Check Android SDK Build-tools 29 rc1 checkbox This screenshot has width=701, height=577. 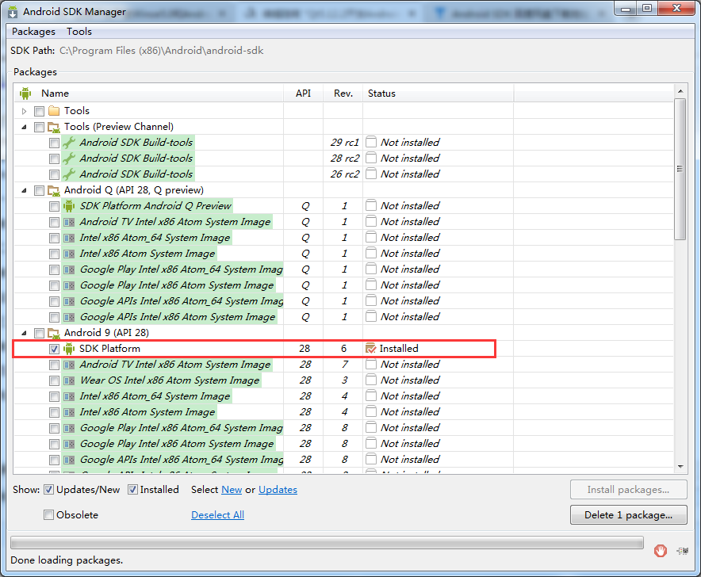tap(54, 143)
